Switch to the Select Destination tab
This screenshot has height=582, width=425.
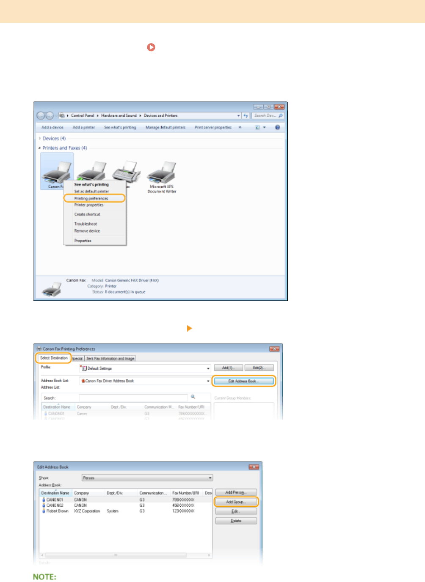54,358
